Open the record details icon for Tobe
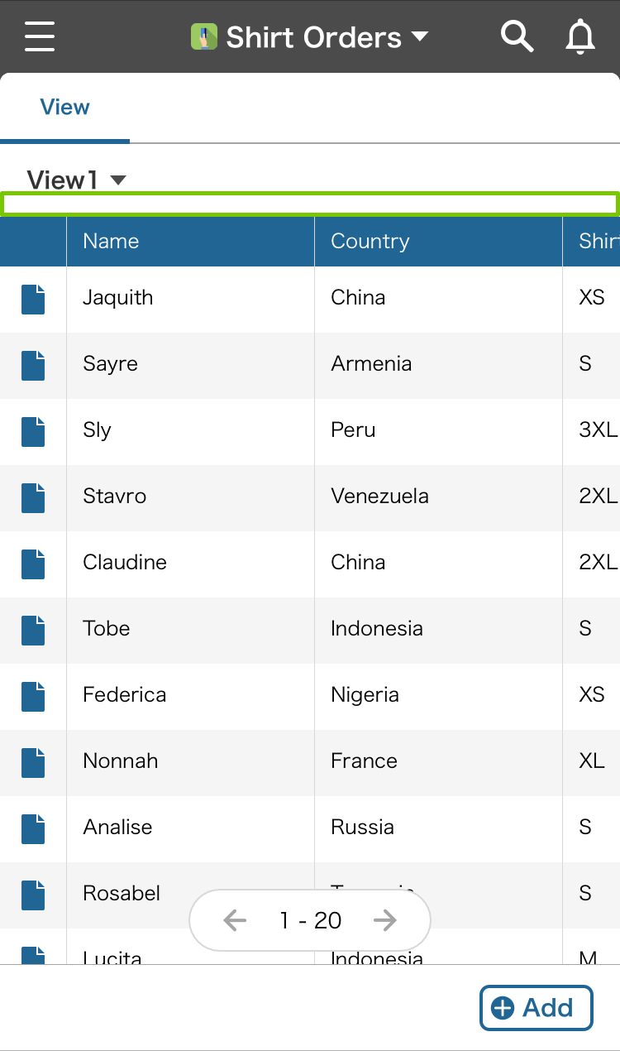Screen dimensions: 620x1051 (x=33, y=630)
